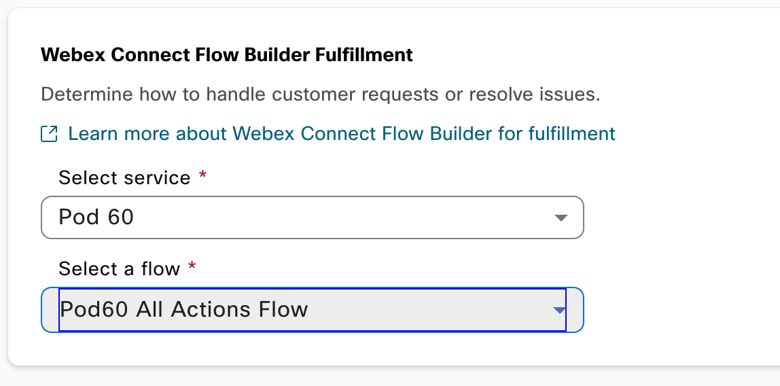The image size is (780, 386).
Task: Click 'Fulfillment' in the bold section heading
Action: pos(364,55)
